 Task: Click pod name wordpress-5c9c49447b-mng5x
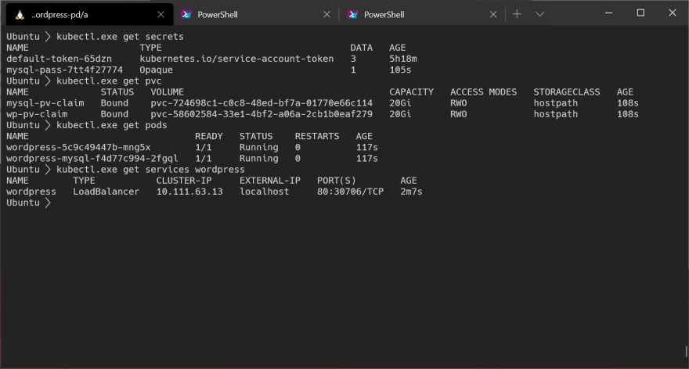point(78,148)
